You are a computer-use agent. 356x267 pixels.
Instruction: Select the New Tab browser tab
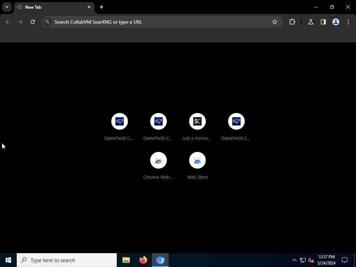pyautogui.click(x=54, y=7)
